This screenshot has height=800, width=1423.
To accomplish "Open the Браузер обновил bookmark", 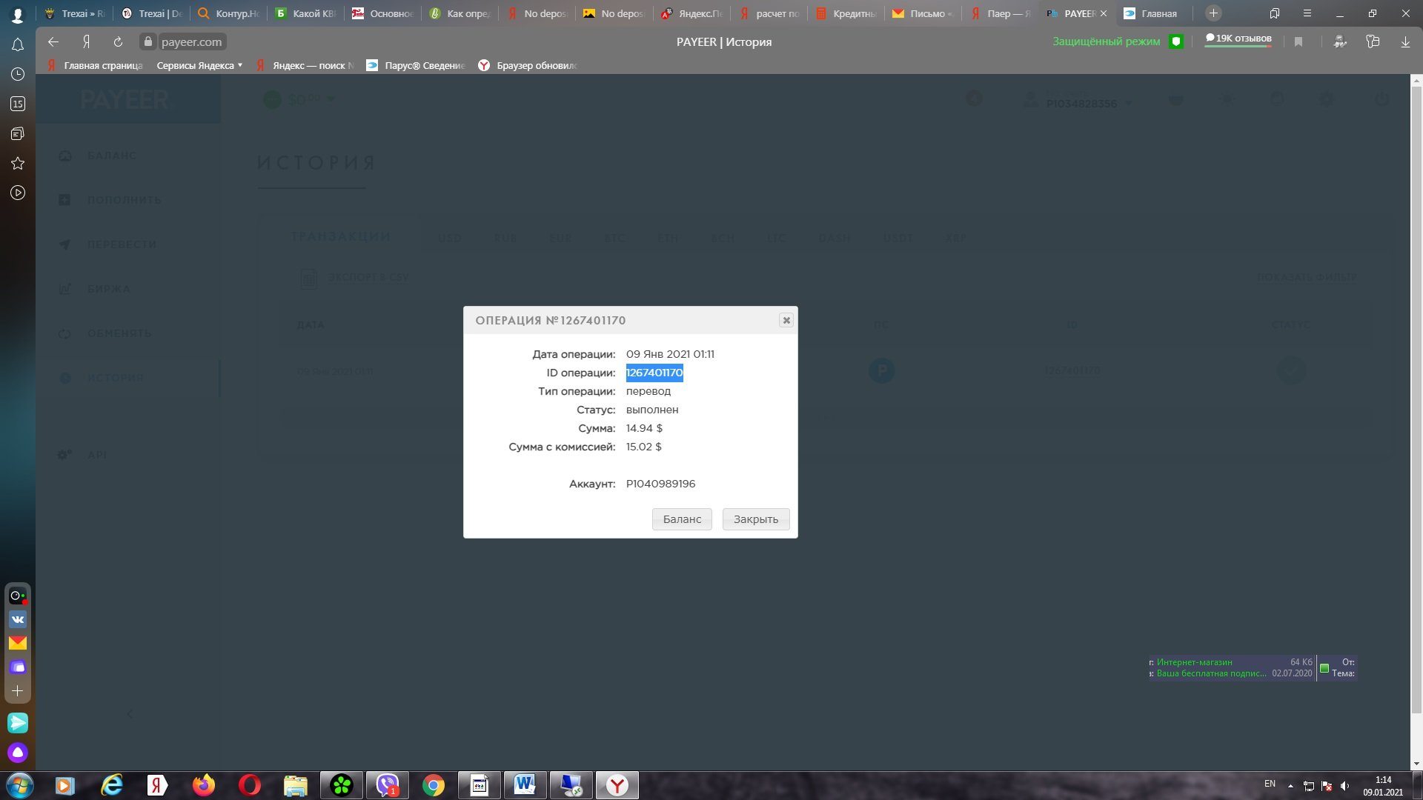I will (x=528, y=65).
